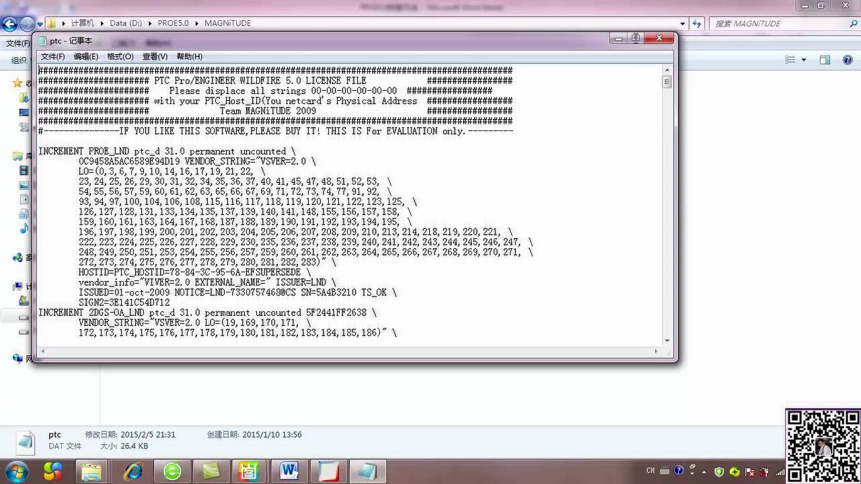
Task: Open the 格式(O) menu in Notepad
Action: (x=120, y=56)
